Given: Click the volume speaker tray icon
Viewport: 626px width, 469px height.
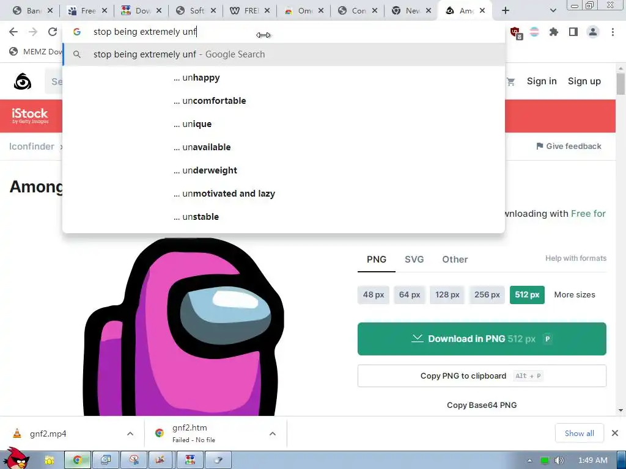Looking at the screenshot, I should (559, 460).
